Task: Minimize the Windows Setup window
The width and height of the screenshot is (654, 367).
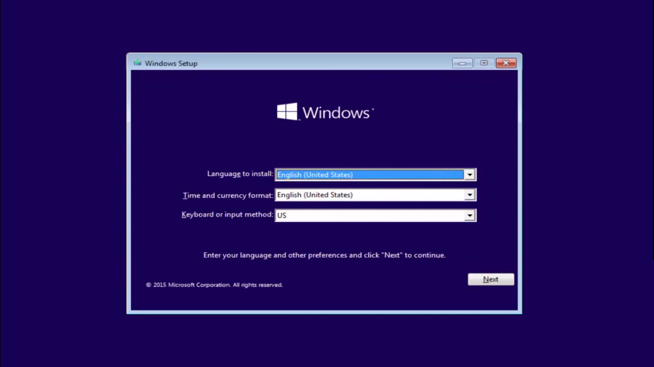Action: (462, 63)
